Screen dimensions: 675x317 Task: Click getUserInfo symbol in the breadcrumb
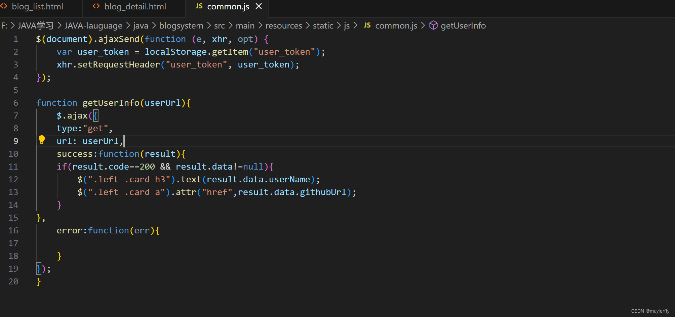(x=463, y=26)
